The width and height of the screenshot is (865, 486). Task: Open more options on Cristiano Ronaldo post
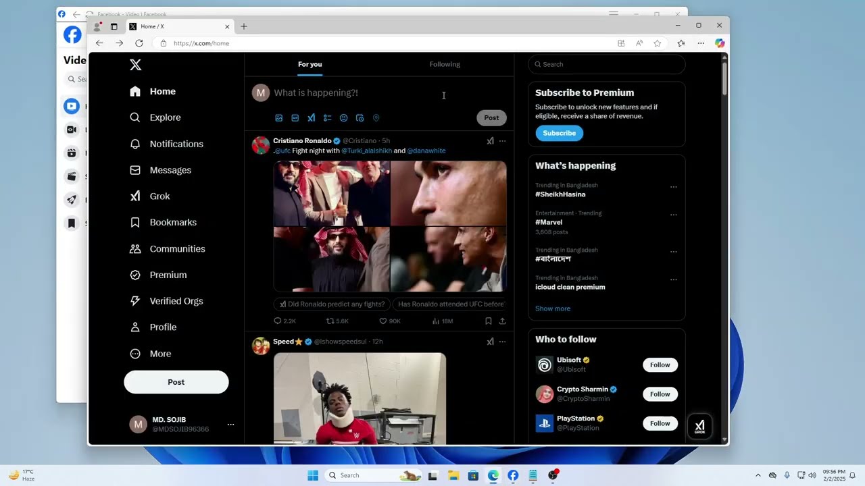coord(502,141)
